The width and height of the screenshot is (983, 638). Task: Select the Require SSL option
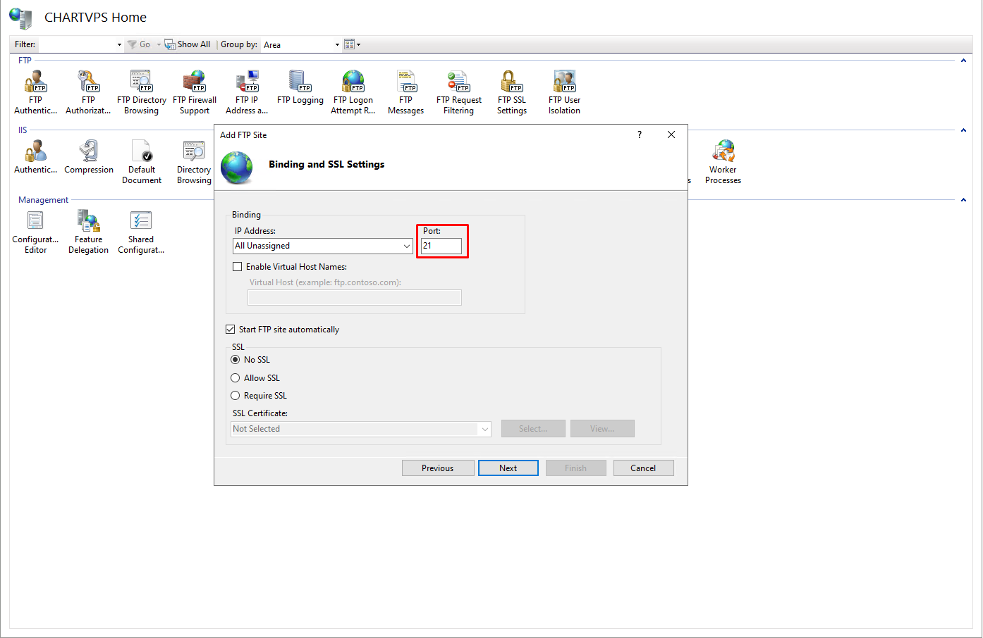(236, 396)
